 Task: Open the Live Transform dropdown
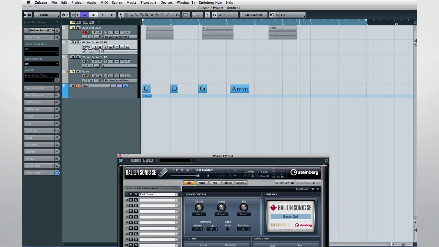click(x=41, y=64)
